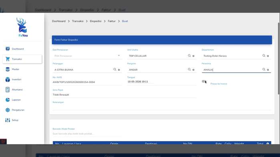Image resolution: width=280 pixels, height=157 pixels.
Task: Open the Akuntansi sidebar menu
Action: tap(17, 89)
